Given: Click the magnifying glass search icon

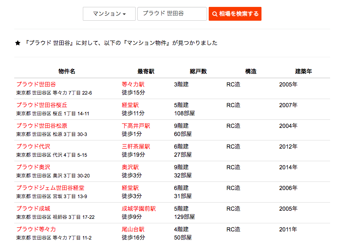Looking at the screenshot, I should click(x=214, y=13).
